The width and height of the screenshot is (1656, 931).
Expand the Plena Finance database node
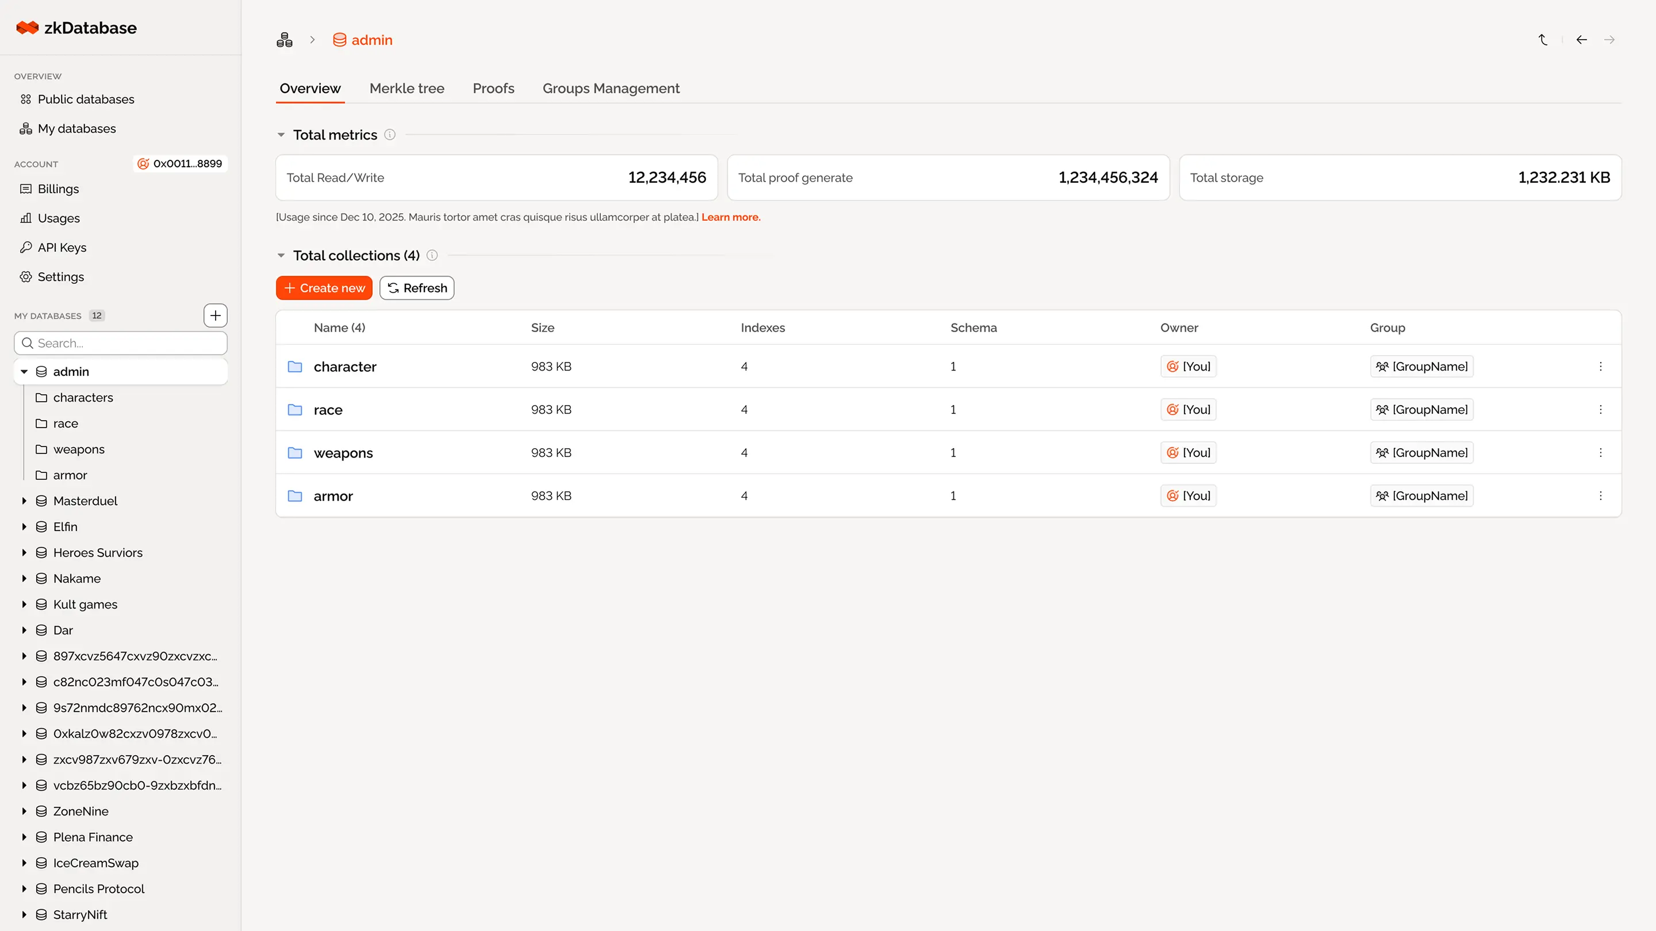(24, 837)
